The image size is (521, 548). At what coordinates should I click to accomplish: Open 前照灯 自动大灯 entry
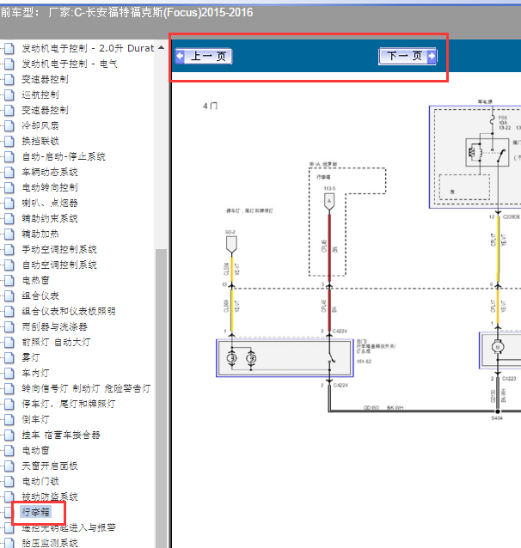click(56, 342)
